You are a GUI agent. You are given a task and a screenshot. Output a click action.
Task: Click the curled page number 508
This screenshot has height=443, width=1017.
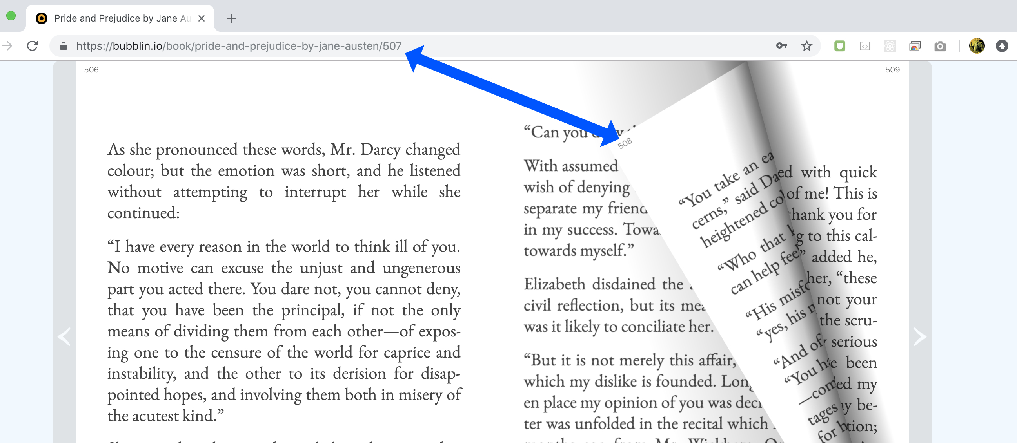(x=625, y=143)
